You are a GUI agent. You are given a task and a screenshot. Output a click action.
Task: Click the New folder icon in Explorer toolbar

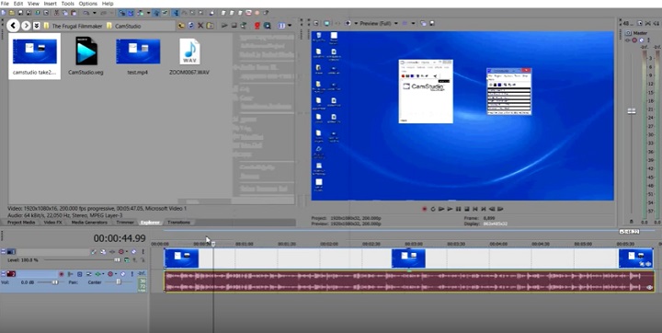(210, 26)
